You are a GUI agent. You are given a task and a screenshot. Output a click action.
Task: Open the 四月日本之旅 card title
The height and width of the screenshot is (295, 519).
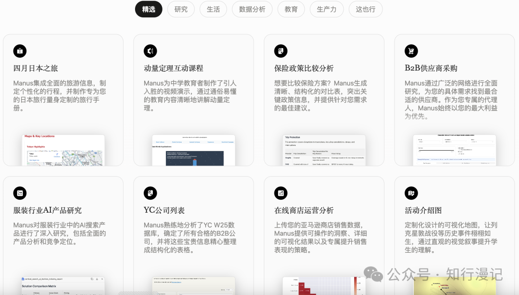click(36, 68)
